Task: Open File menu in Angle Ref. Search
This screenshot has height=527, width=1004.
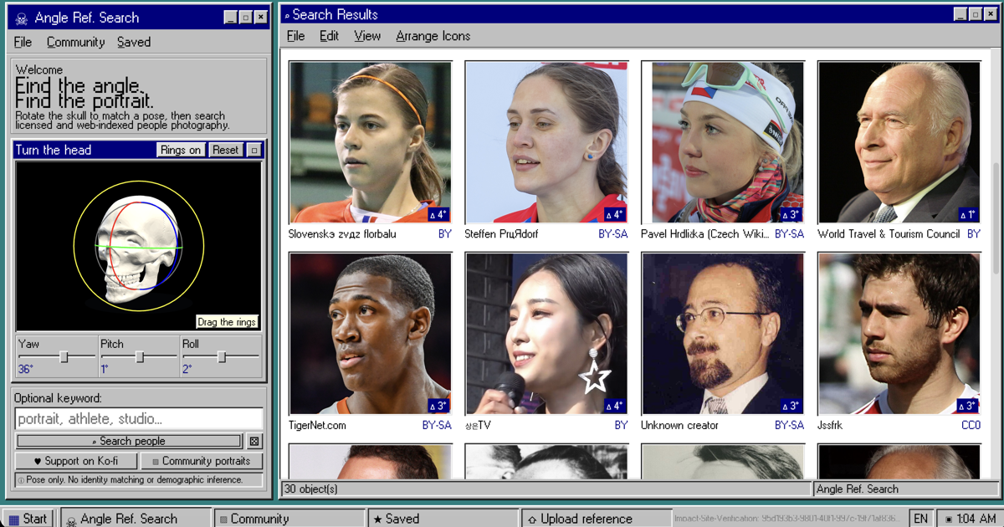Action: click(23, 42)
